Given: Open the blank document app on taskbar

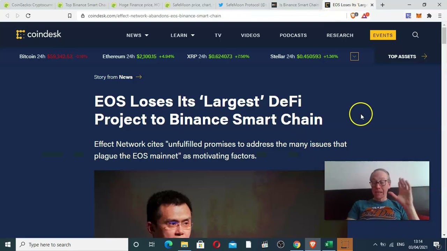Looking at the screenshot, I should coord(249,244).
